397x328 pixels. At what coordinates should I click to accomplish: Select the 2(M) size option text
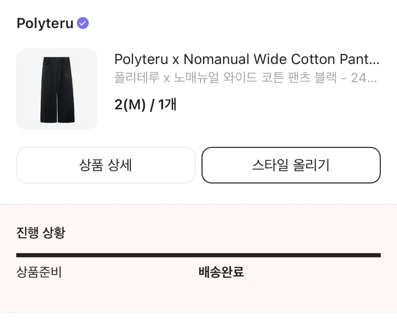pos(130,105)
